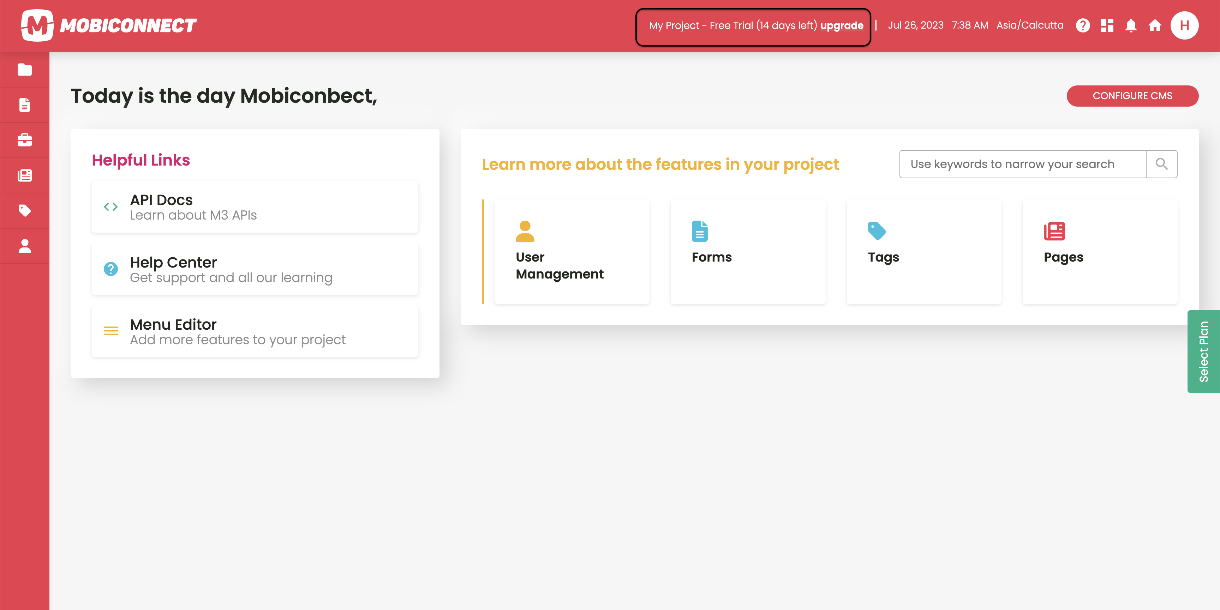Select the newspaper icon in sidebar
Image resolution: width=1220 pixels, height=610 pixels.
tap(25, 175)
